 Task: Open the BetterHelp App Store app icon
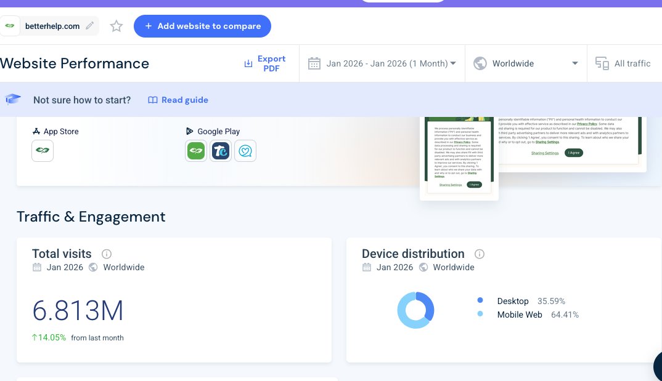coord(43,150)
